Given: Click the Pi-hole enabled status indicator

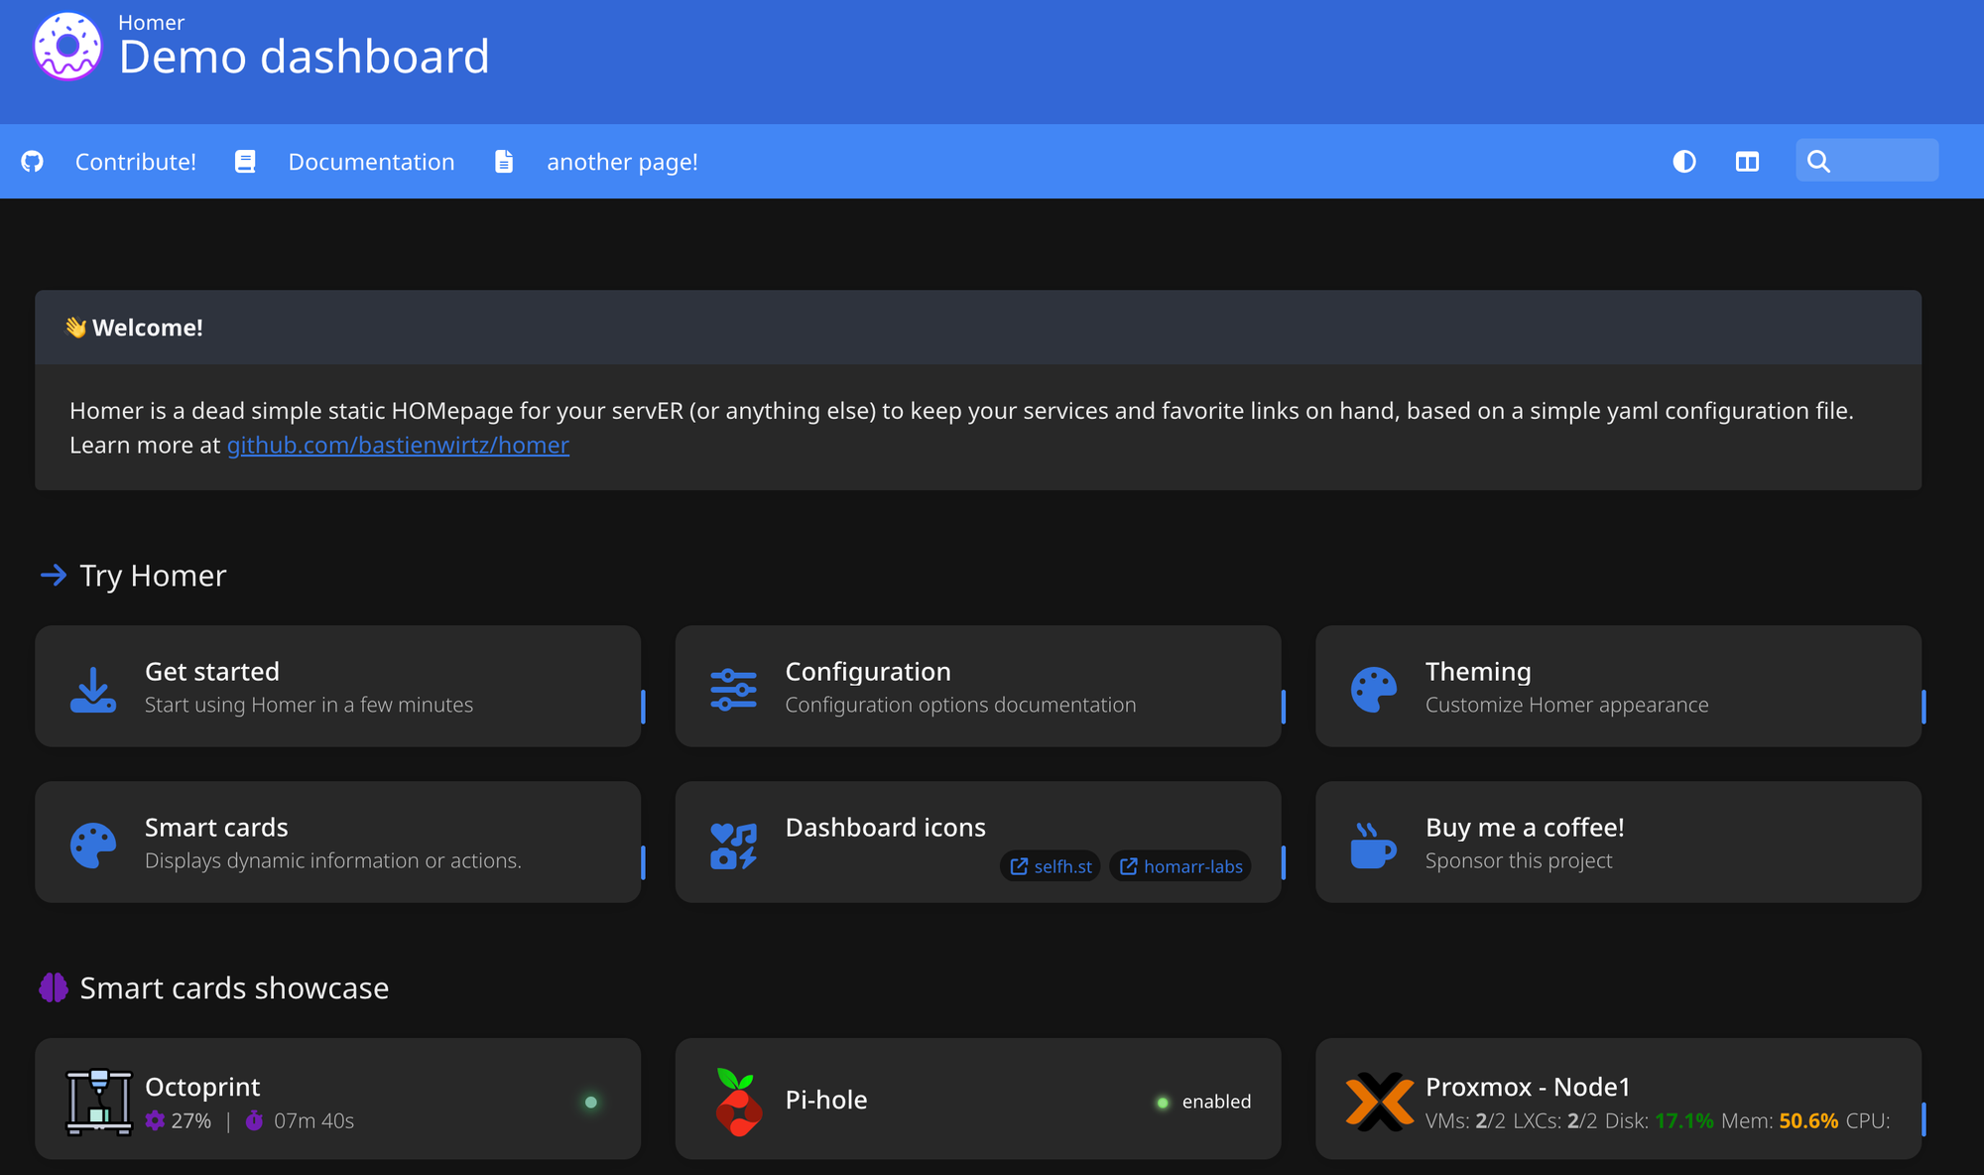Looking at the screenshot, I should (1203, 1102).
